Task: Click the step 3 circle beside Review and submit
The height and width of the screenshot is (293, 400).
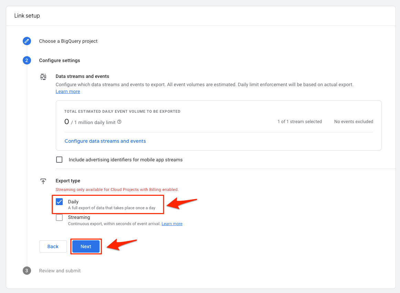Action: pos(27,271)
